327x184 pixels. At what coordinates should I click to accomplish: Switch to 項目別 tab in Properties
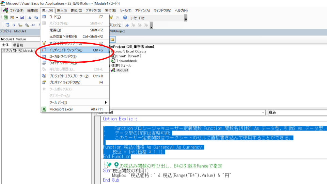point(18,45)
